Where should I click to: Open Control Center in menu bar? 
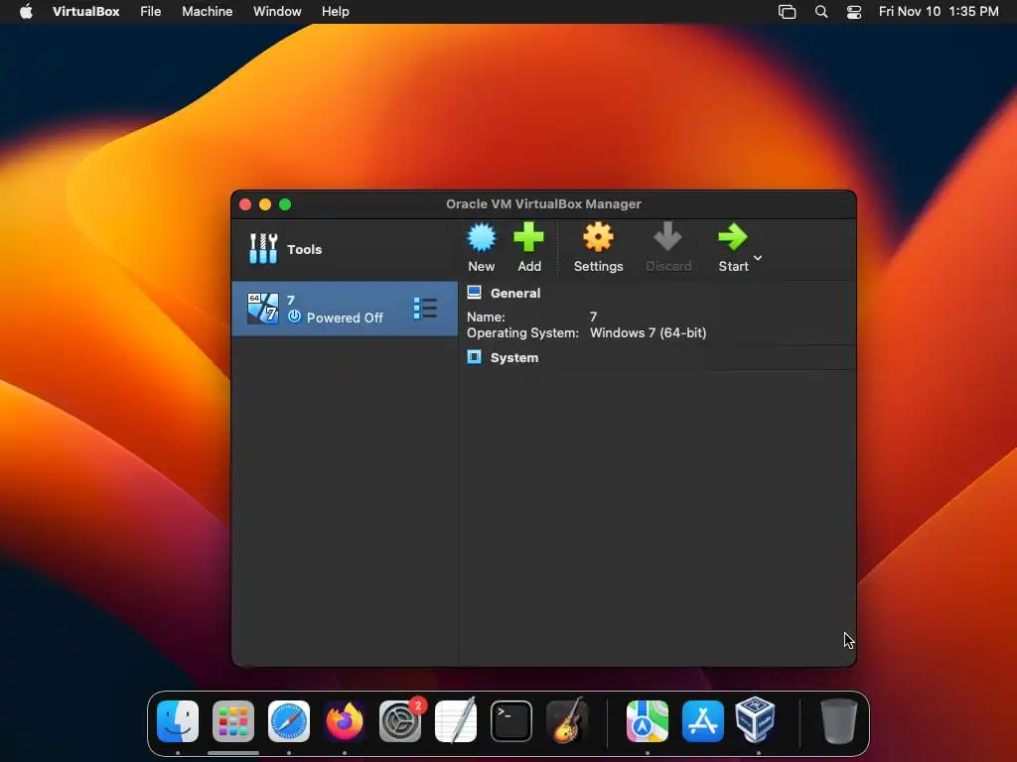(x=853, y=12)
